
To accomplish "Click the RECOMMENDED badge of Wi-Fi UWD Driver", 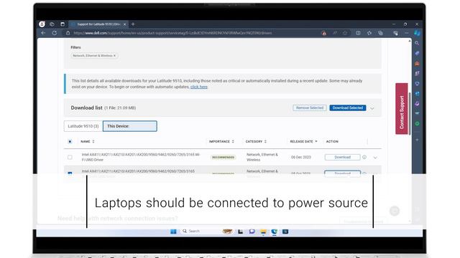I will tap(223, 158).
